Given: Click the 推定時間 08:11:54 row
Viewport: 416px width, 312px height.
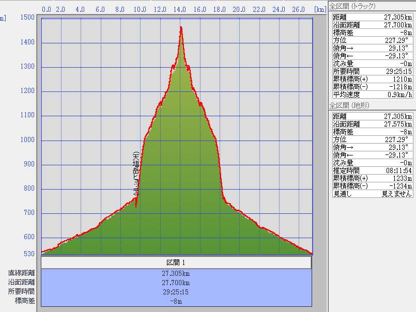Looking at the screenshot, I should (372, 170).
